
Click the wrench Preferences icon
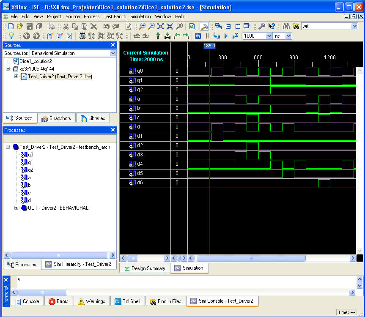pyautogui.click(x=262, y=26)
